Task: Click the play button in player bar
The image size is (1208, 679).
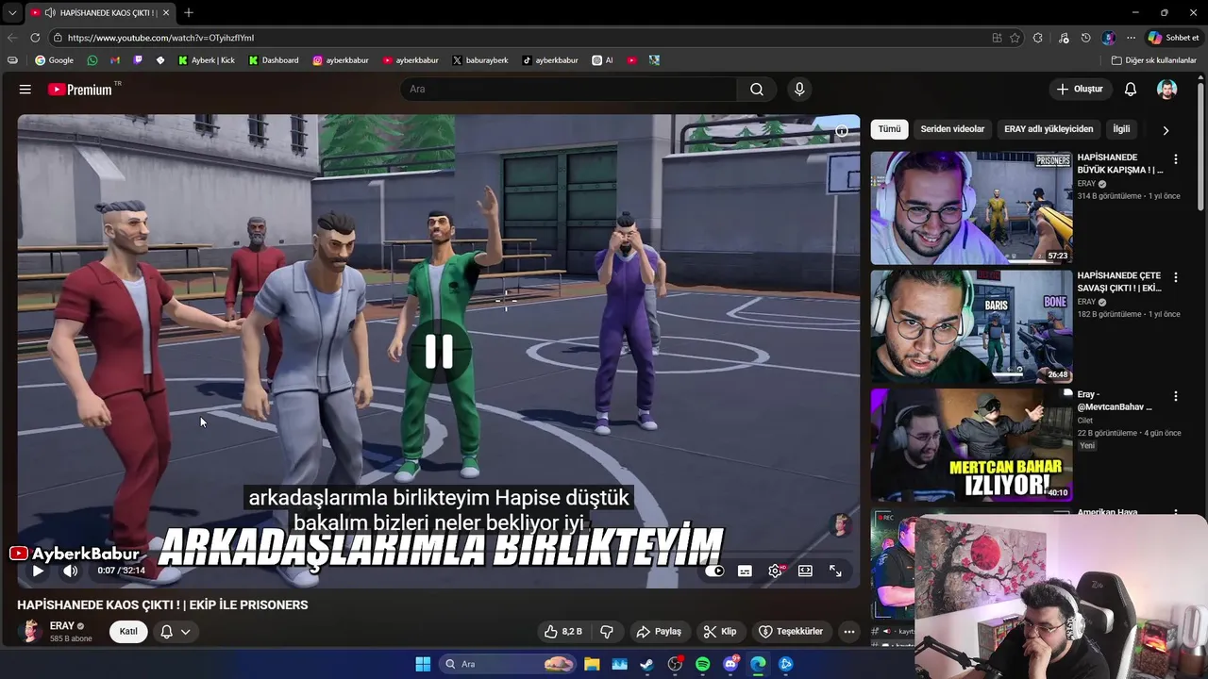Action: point(38,571)
